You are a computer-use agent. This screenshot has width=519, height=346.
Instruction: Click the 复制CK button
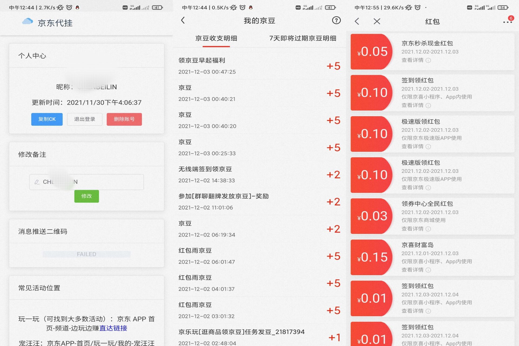46,119
